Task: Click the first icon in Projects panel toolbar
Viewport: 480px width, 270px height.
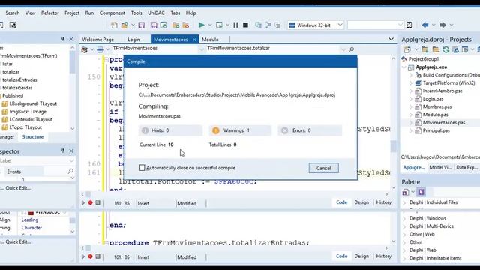Action: coord(407,49)
